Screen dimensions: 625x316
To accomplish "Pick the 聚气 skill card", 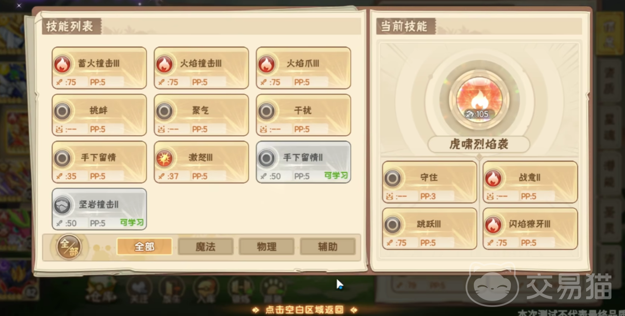I will [x=201, y=115].
